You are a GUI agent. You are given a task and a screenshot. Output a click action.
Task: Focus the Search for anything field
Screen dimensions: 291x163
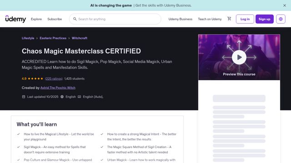(115, 19)
